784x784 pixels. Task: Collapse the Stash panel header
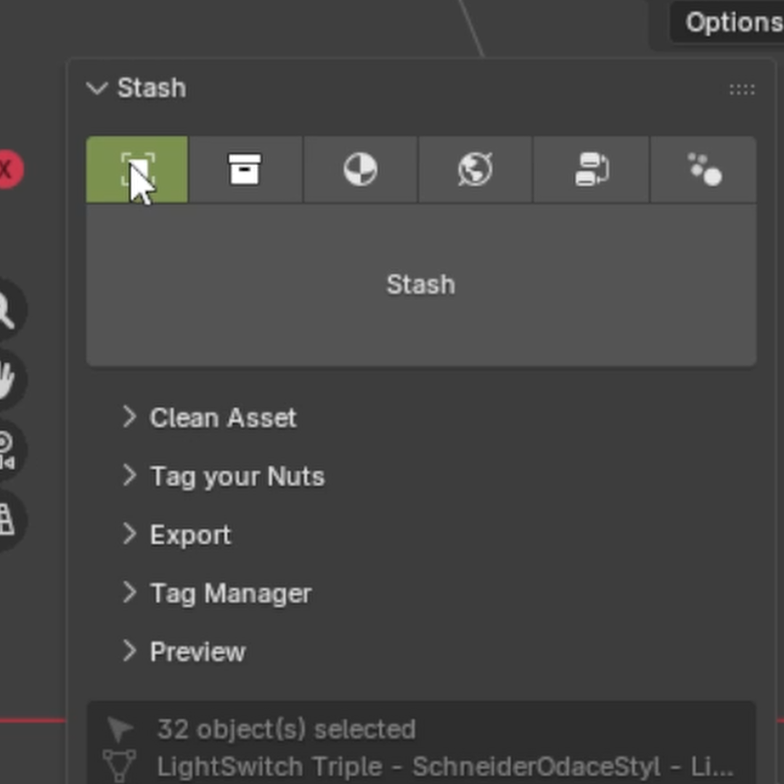click(x=136, y=88)
